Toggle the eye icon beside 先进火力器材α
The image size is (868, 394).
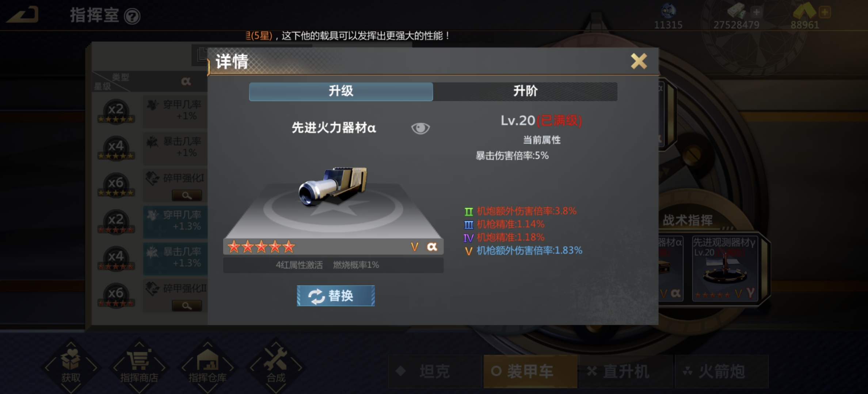420,128
